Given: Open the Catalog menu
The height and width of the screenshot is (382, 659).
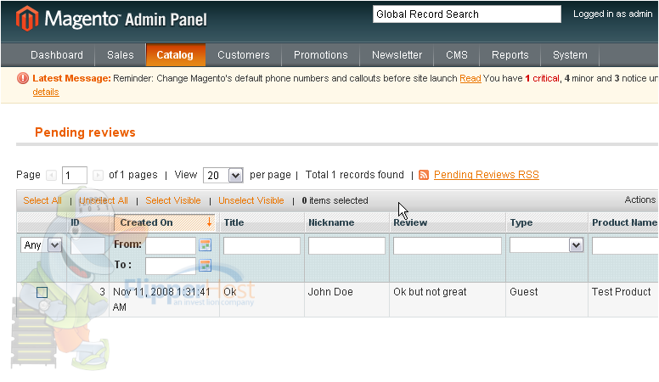Looking at the screenshot, I should point(175,55).
